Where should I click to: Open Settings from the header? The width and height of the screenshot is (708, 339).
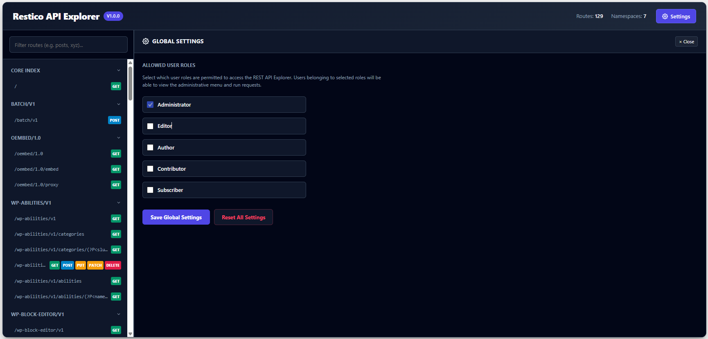pos(676,16)
